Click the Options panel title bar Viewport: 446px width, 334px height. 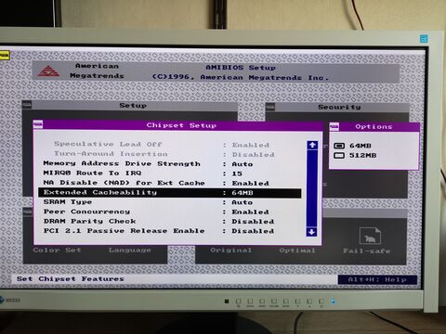tap(374, 126)
